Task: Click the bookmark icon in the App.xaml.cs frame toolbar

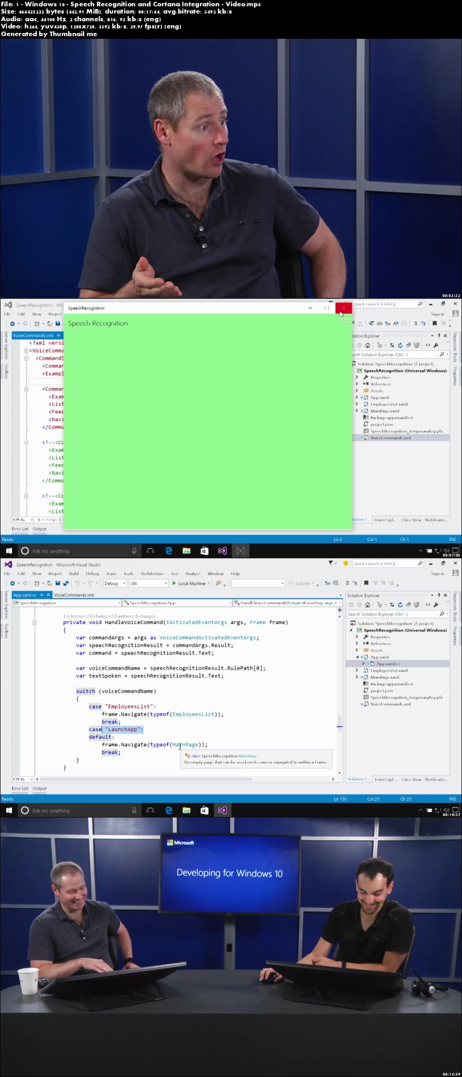Action: point(366,583)
